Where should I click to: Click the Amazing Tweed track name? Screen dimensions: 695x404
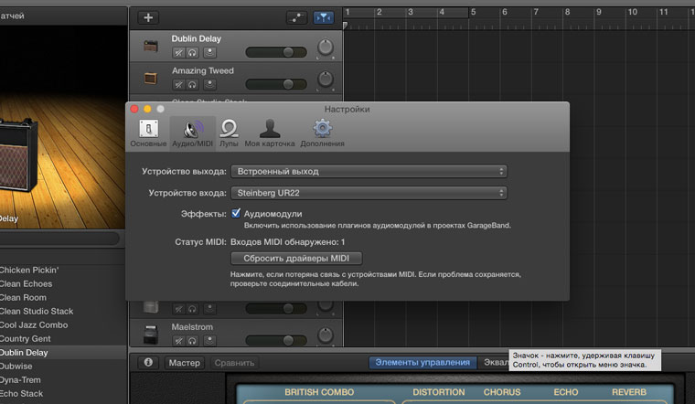click(x=203, y=71)
